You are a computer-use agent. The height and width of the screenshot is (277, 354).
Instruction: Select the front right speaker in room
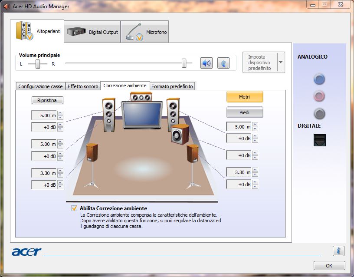(x=173, y=112)
